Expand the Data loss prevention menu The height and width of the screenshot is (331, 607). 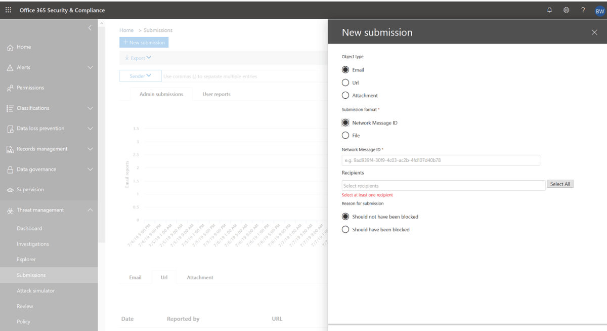coord(90,129)
